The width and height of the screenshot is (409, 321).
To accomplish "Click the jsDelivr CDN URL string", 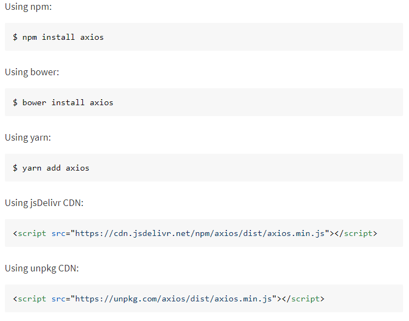I will point(200,233).
